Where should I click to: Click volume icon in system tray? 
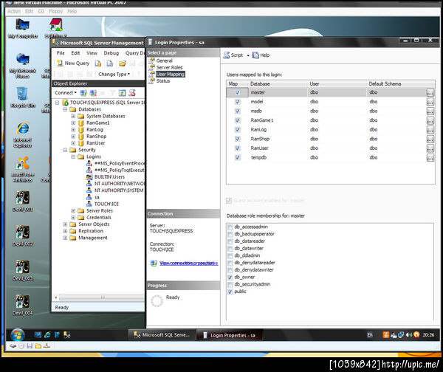[x=408, y=335]
